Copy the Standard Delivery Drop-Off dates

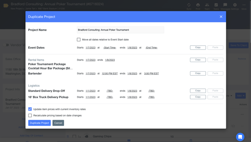coord(198,90)
